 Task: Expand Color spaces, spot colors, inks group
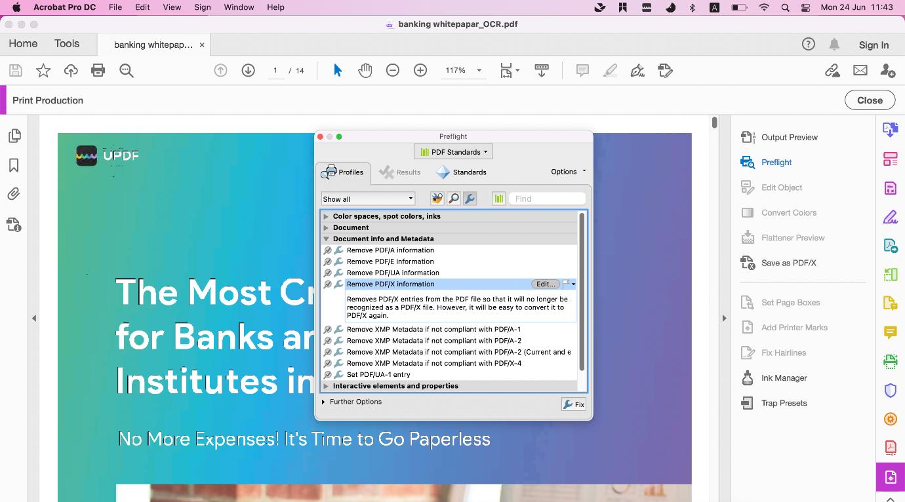(326, 216)
